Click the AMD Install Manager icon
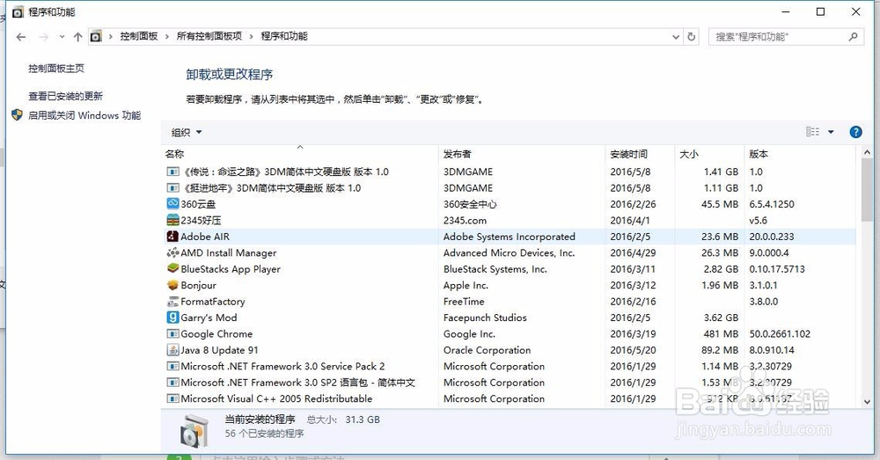Image resolution: width=880 pixels, height=460 pixels. [172, 252]
